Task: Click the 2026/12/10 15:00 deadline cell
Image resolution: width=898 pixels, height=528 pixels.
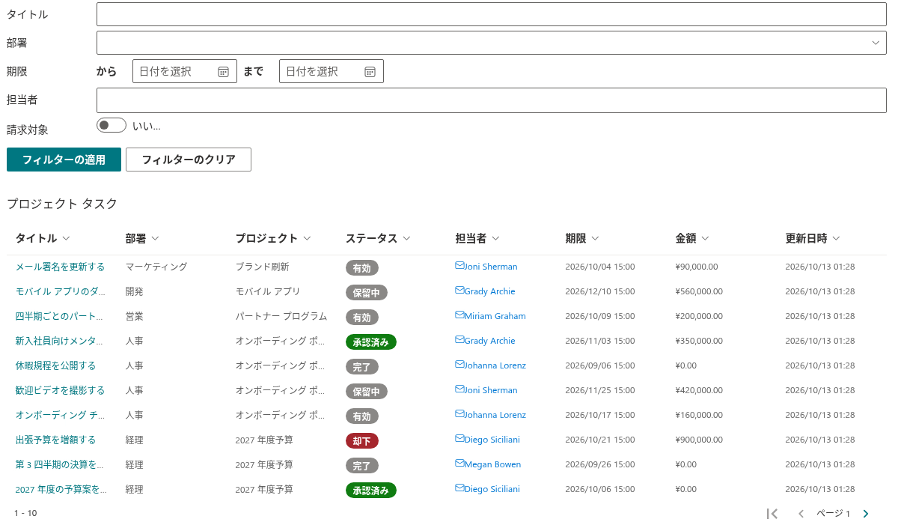Action: pos(600,291)
